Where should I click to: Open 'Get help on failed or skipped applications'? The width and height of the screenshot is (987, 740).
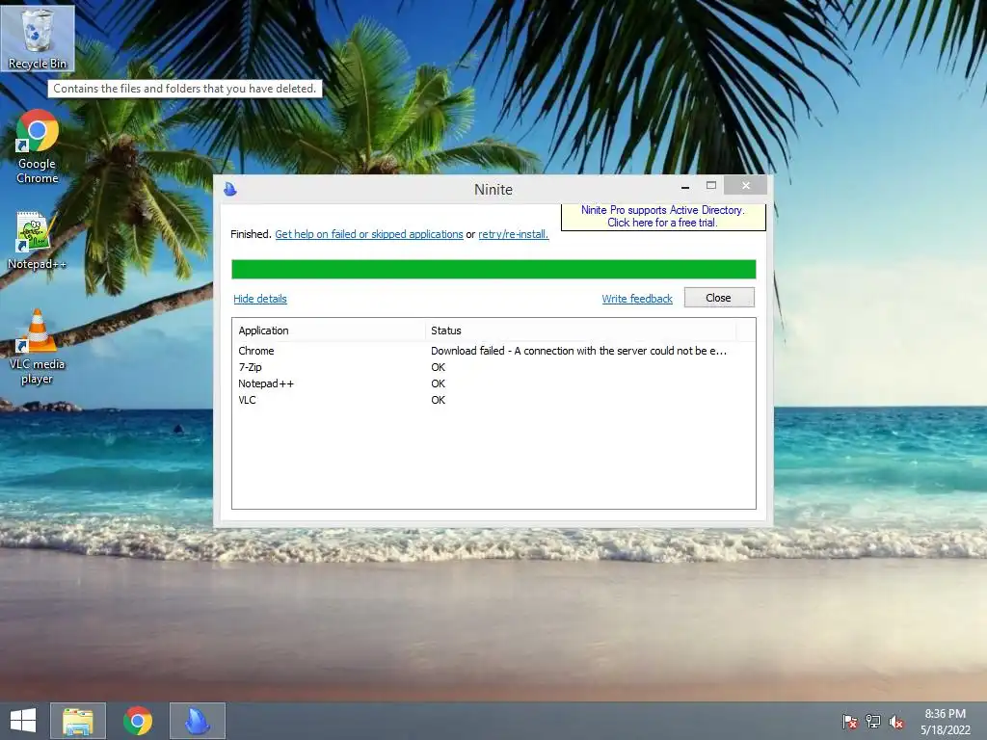pyautogui.click(x=369, y=234)
